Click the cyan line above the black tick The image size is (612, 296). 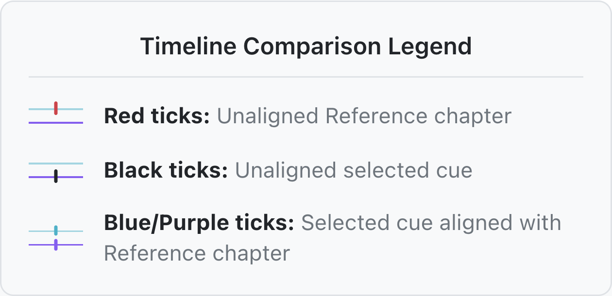click(56, 164)
